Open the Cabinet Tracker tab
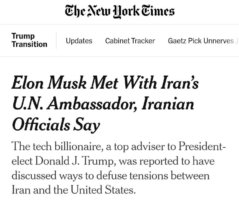This screenshot has height=201, width=239. [130, 41]
